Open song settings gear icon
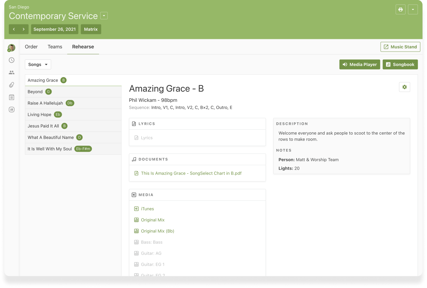Image resolution: width=427 pixels, height=288 pixels. (404, 87)
